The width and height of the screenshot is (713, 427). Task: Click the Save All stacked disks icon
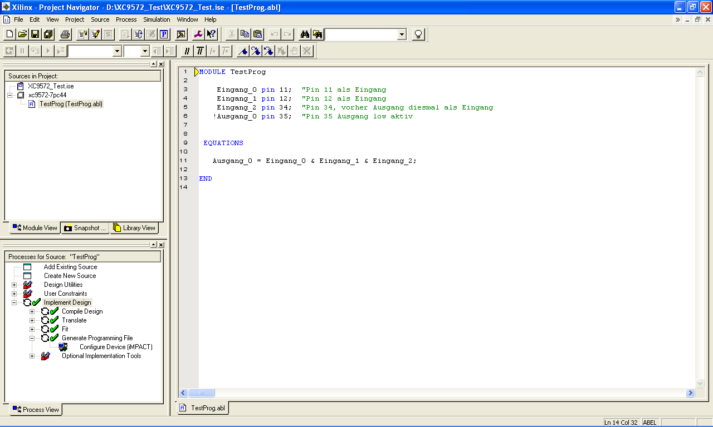[48, 34]
